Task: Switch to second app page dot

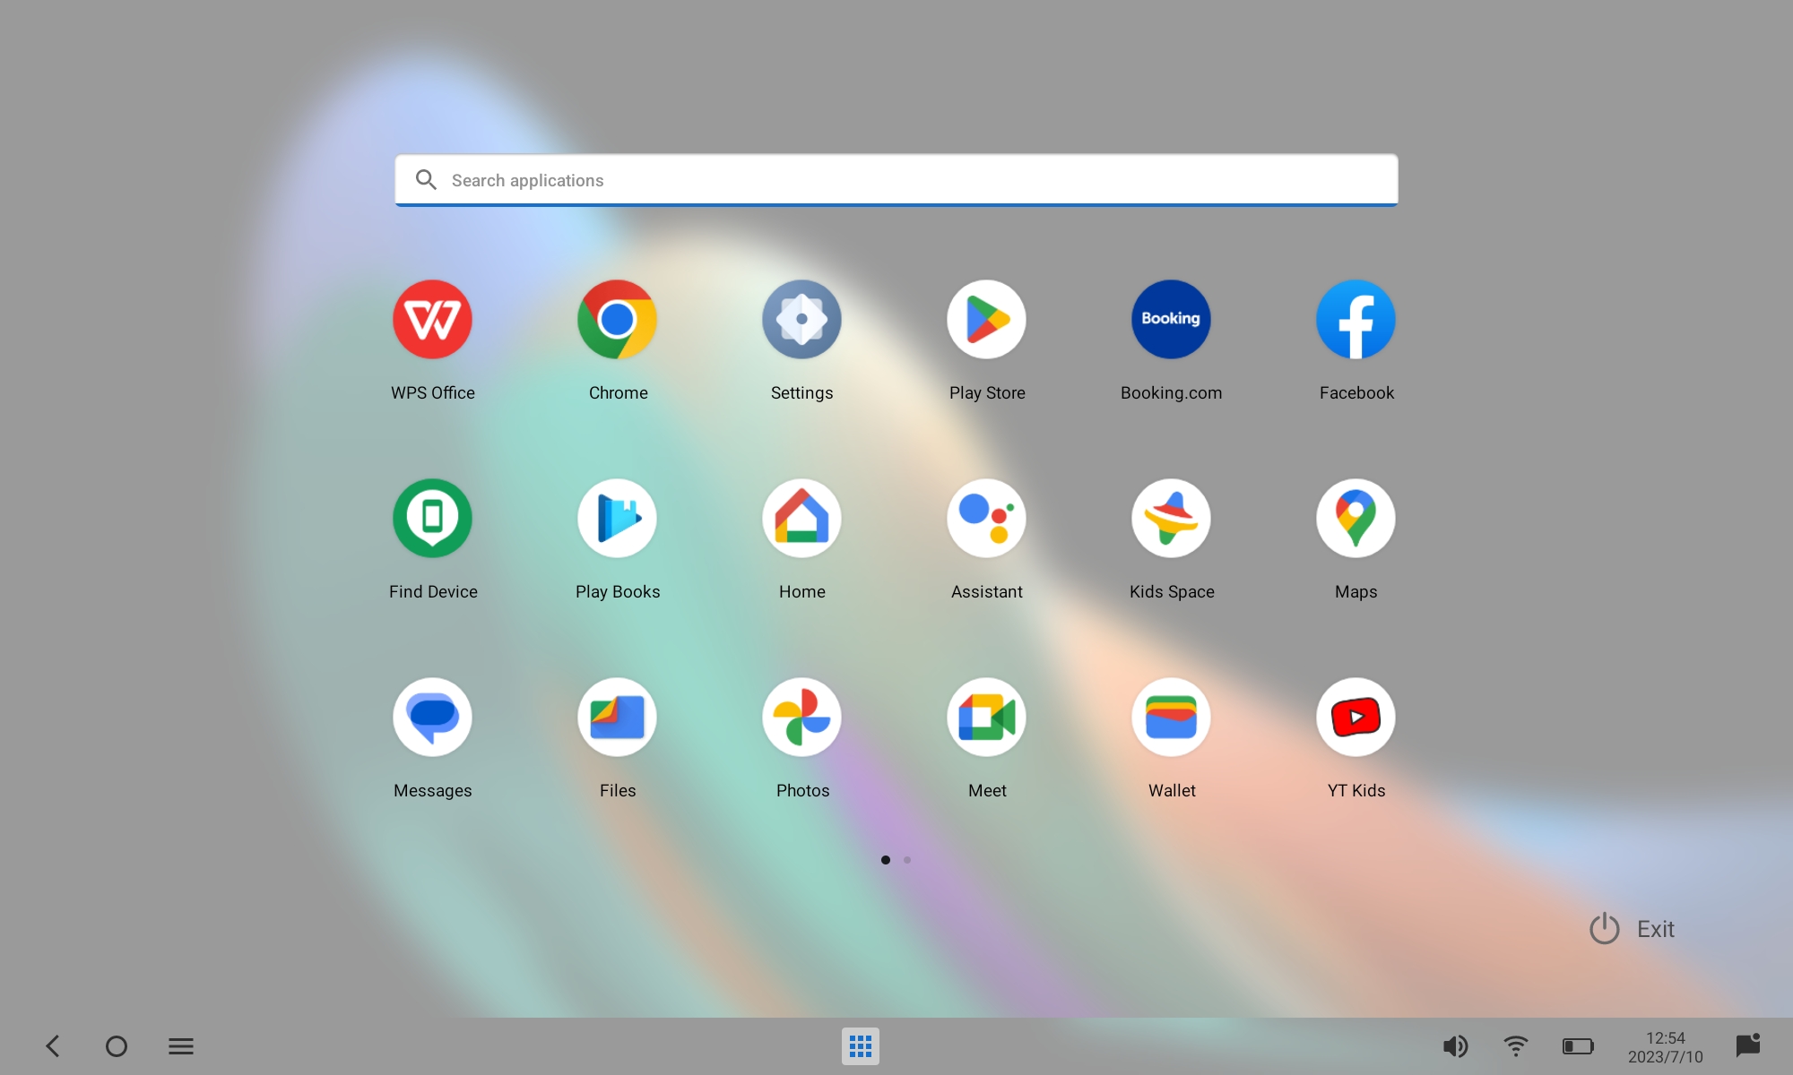Action: 907,860
